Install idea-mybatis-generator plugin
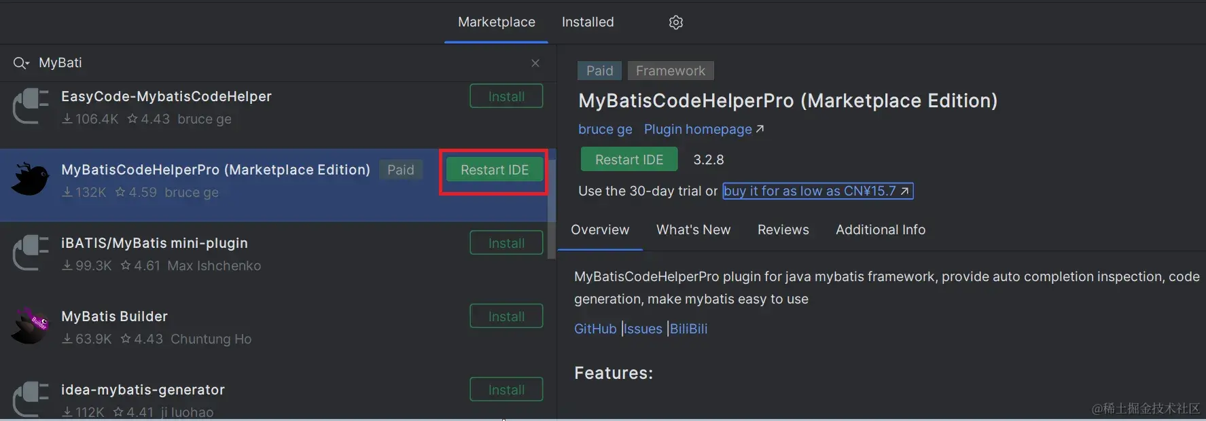Image resolution: width=1206 pixels, height=421 pixels. click(506, 390)
